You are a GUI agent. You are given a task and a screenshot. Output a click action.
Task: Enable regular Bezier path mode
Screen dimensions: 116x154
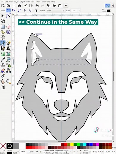8,10
